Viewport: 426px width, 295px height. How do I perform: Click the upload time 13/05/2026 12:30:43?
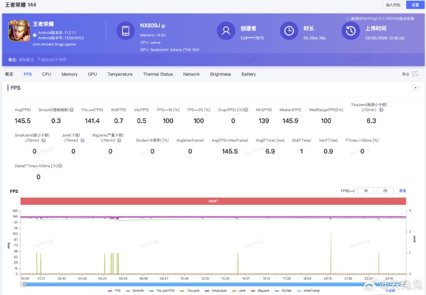(385, 38)
